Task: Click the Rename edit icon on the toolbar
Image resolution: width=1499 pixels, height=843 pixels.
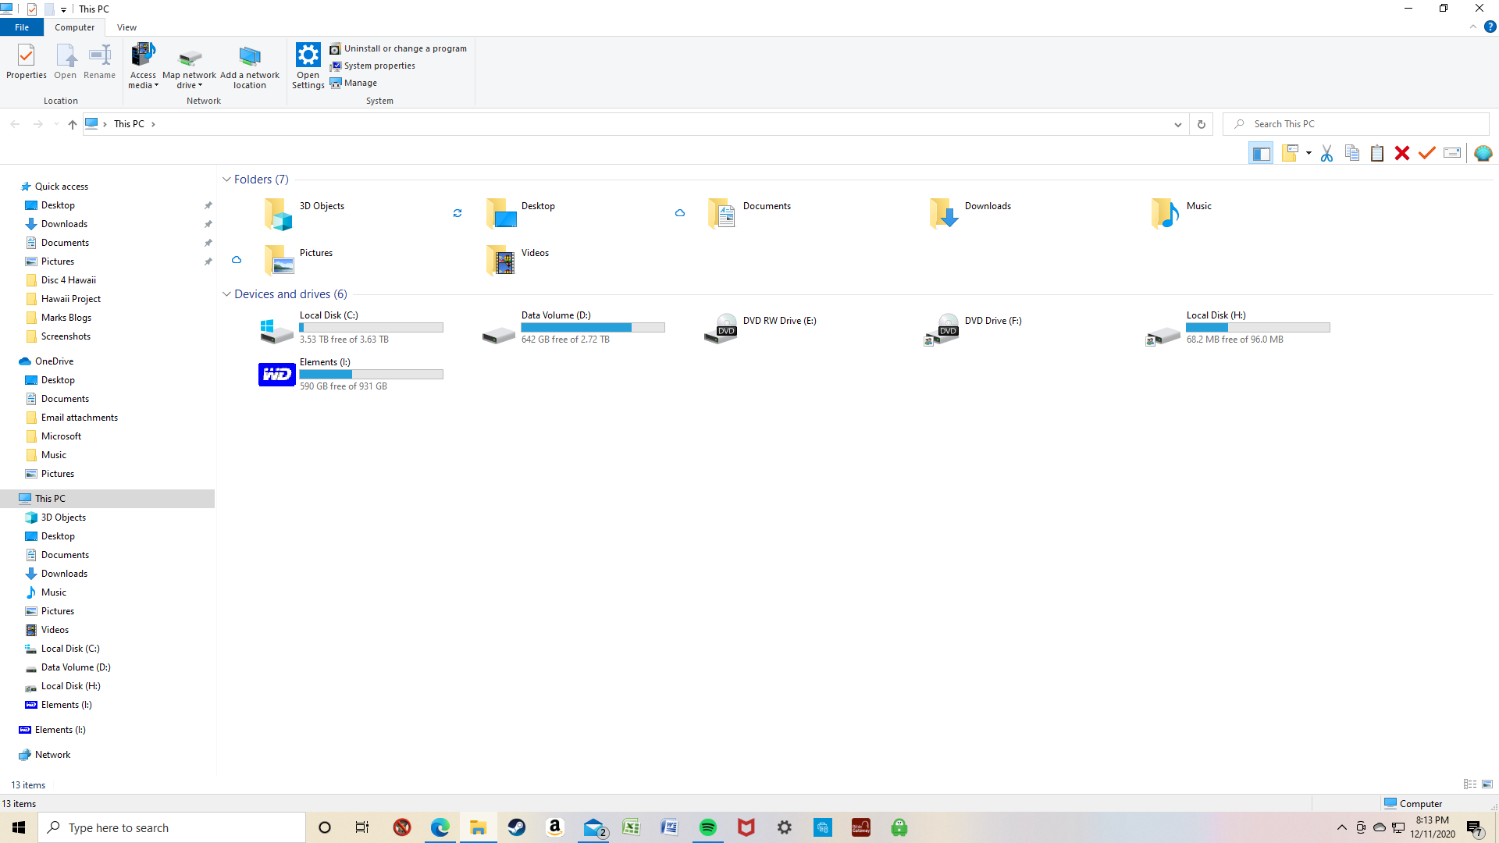Action: (x=1452, y=153)
